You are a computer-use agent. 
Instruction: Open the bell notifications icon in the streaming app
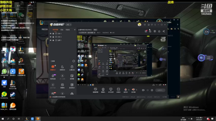point(159,31)
